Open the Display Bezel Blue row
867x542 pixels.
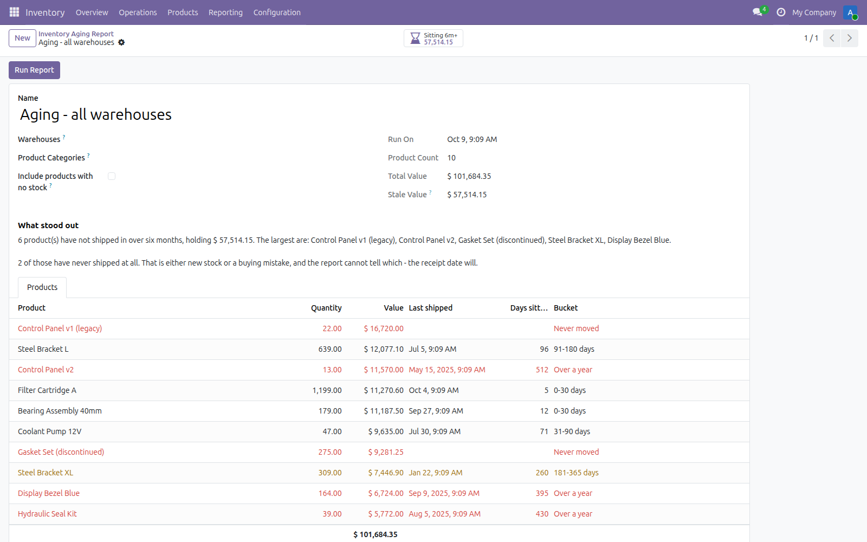pyautogui.click(x=379, y=493)
